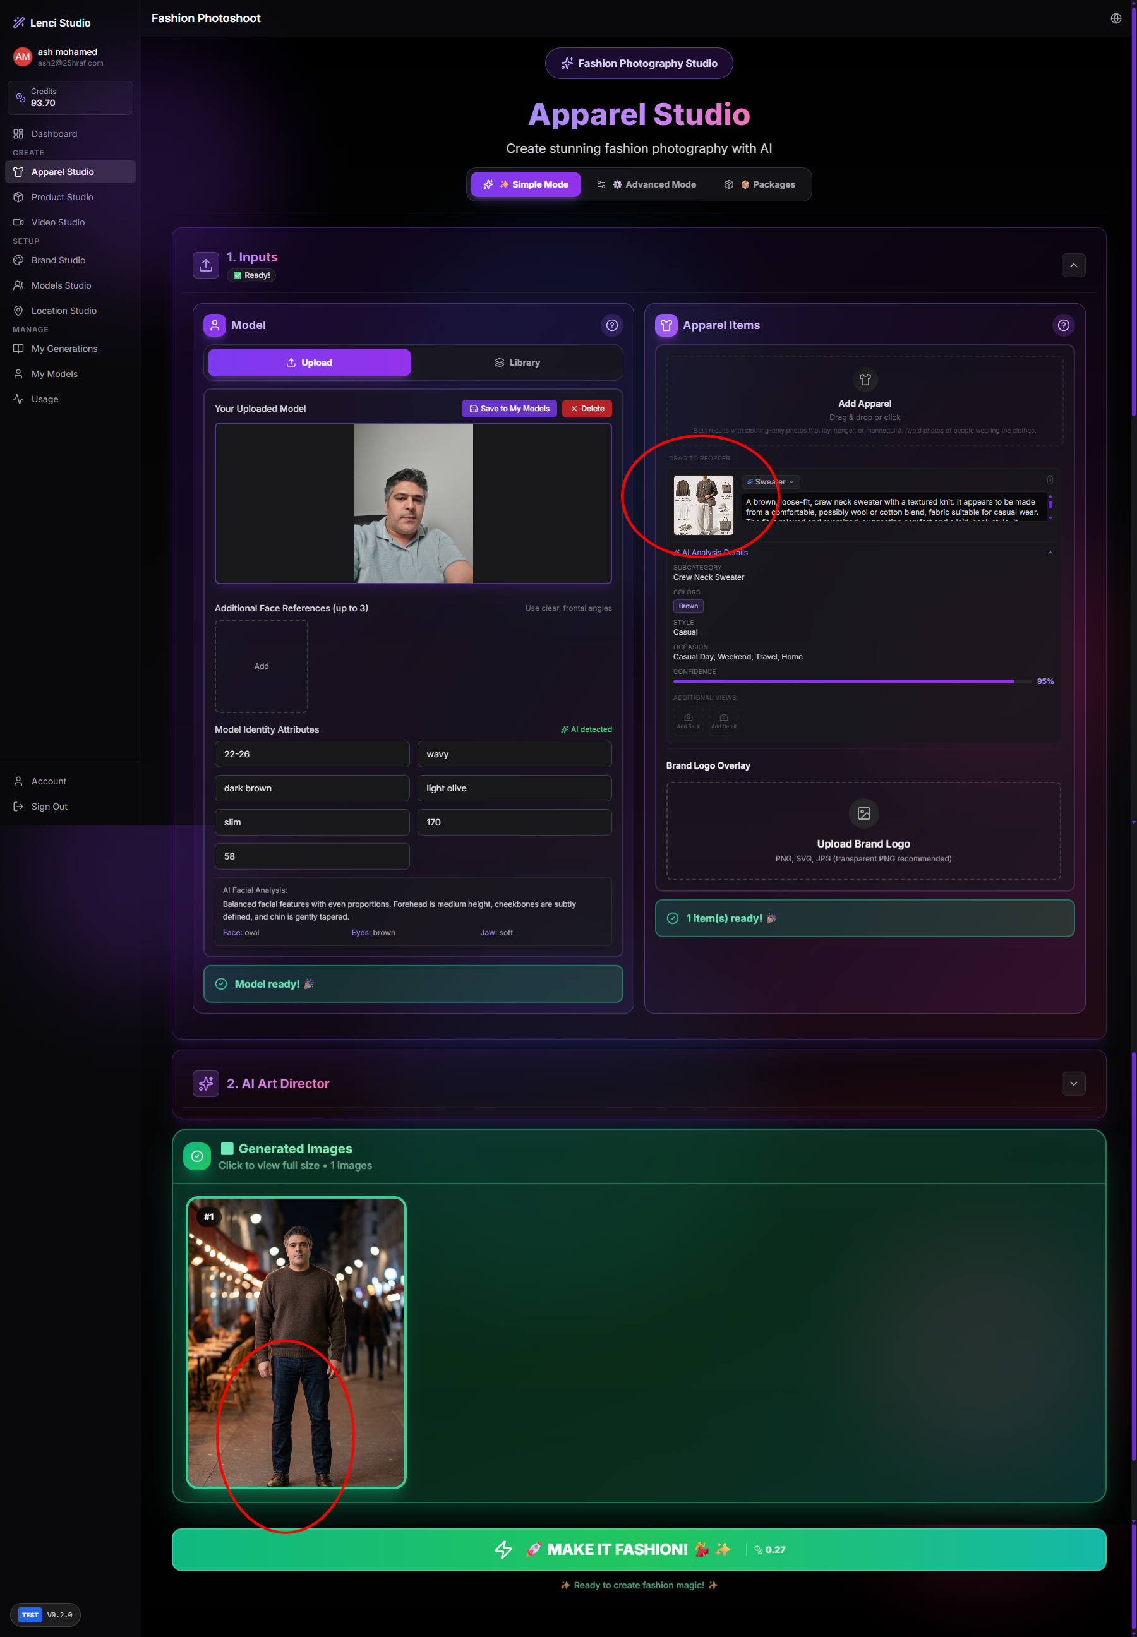This screenshot has height=1637, width=1137.
Task: Switch to Advanced Mode tab
Action: click(646, 184)
